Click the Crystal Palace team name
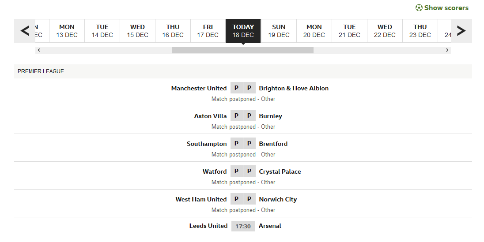 click(280, 171)
